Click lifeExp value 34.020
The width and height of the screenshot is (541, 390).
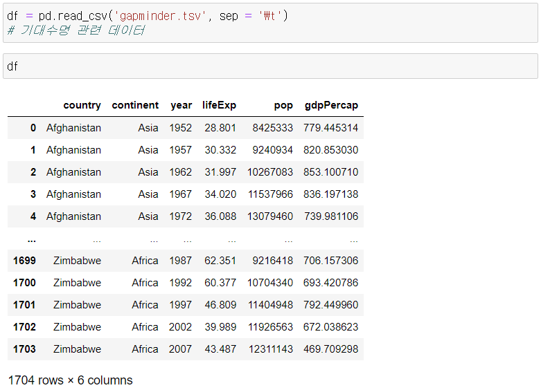coord(220,194)
